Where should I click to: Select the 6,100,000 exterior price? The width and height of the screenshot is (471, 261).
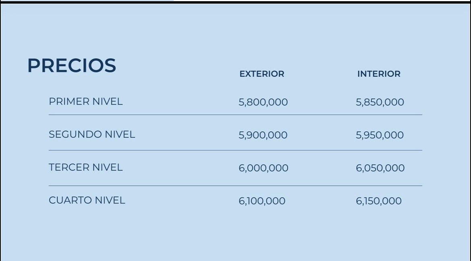[x=262, y=201]
